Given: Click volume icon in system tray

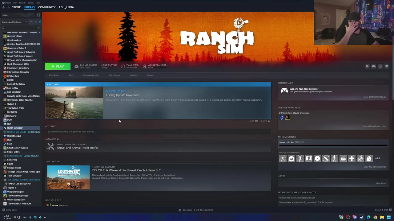Looking at the screenshot, I should (x=15, y=217).
